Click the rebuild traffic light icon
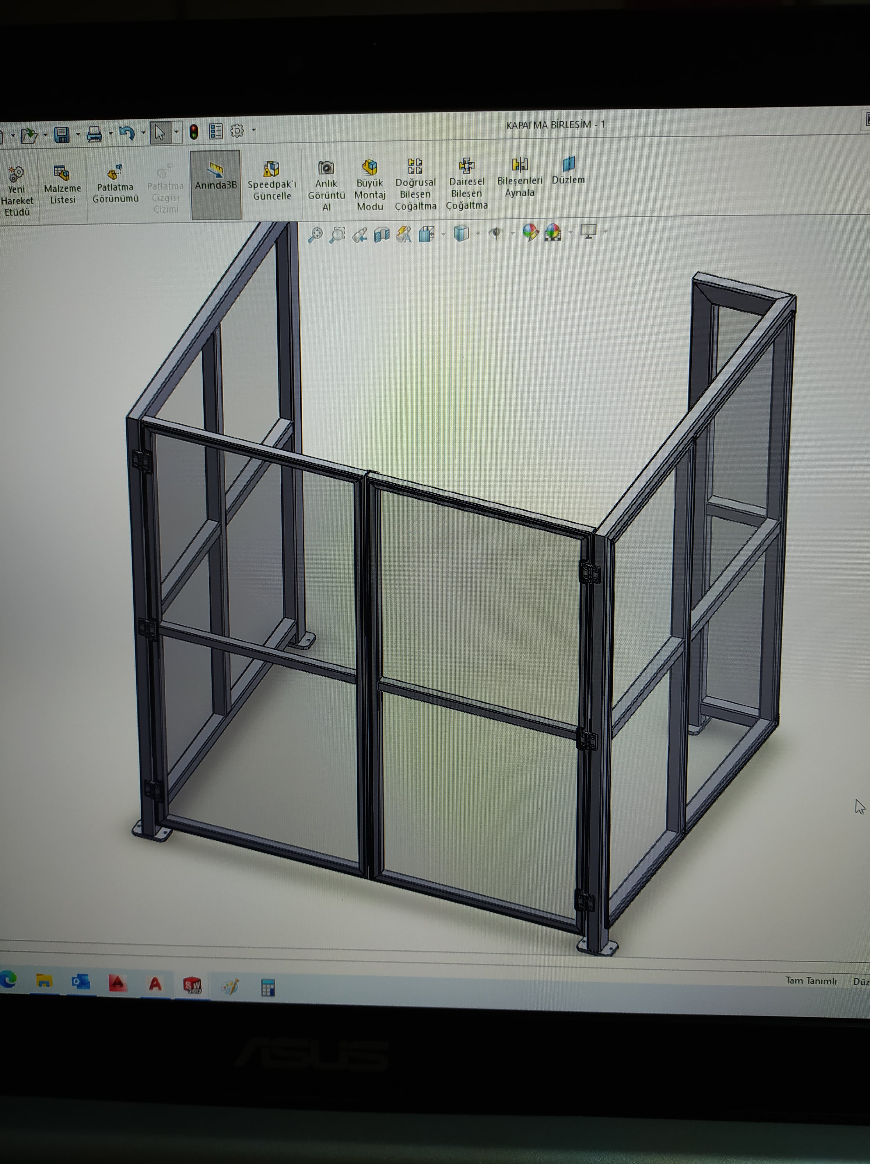This screenshot has width=870, height=1164. point(194,132)
